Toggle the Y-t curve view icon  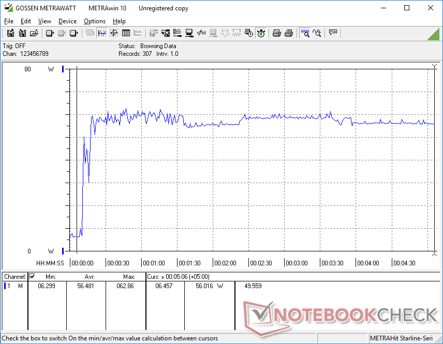click(x=102, y=33)
